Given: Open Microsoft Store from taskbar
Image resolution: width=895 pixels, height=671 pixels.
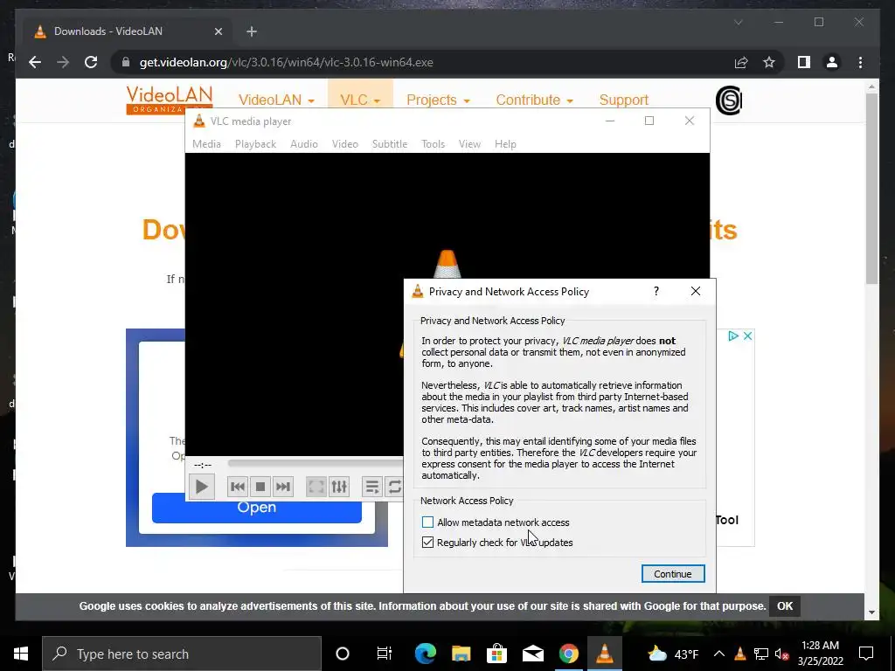Looking at the screenshot, I should [497, 654].
